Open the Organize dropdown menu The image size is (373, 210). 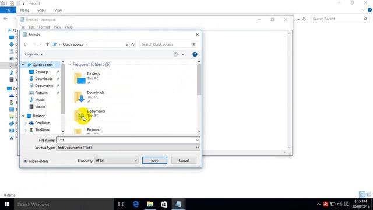pos(34,54)
